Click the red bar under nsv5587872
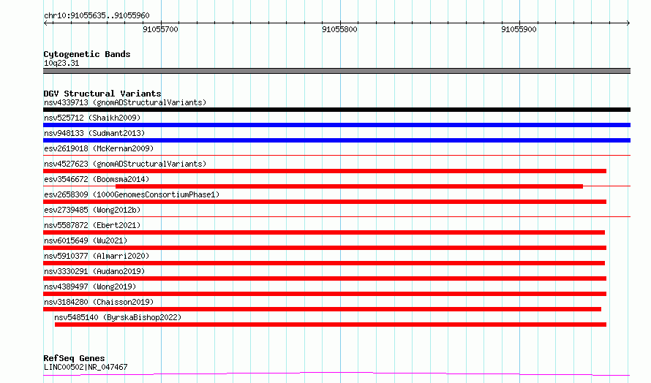The height and width of the screenshot is (383, 651). tap(324, 232)
